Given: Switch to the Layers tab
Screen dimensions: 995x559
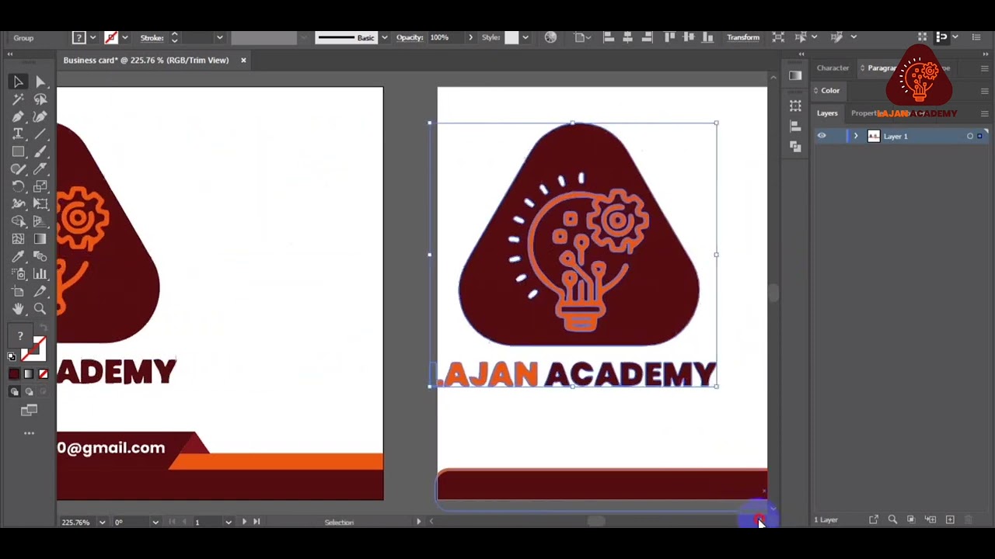Looking at the screenshot, I should coord(827,113).
